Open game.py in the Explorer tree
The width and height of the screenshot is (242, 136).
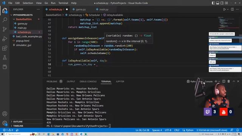coord(22,23)
